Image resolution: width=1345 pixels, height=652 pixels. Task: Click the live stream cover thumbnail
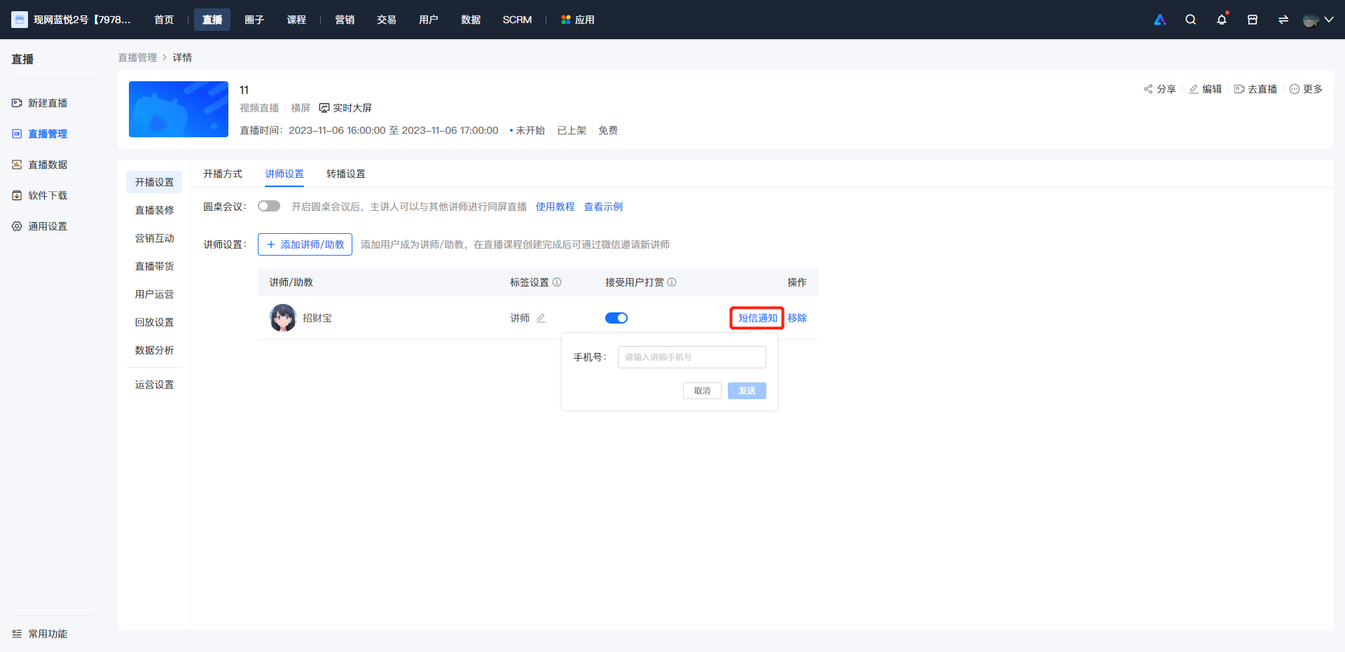pyautogui.click(x=179, y=109)
